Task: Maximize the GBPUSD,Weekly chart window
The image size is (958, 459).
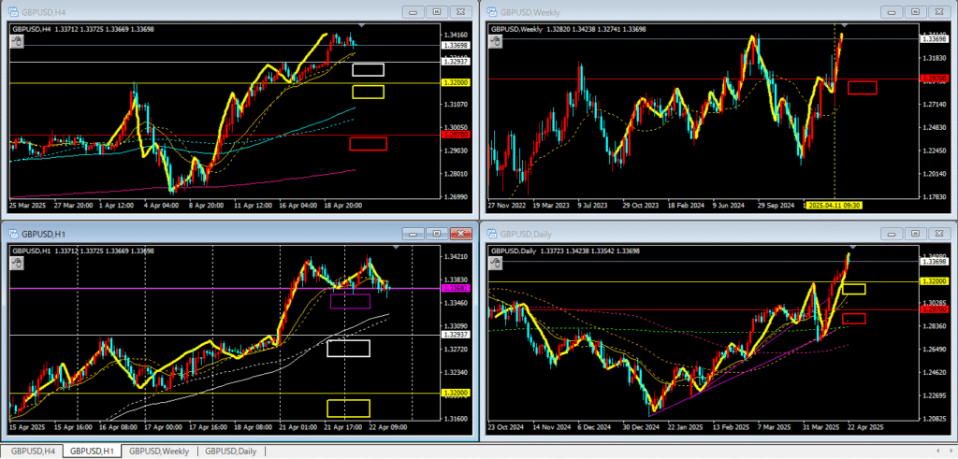Action: 915,11
